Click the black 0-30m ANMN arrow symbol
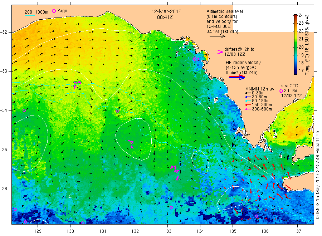 (249, 93)
